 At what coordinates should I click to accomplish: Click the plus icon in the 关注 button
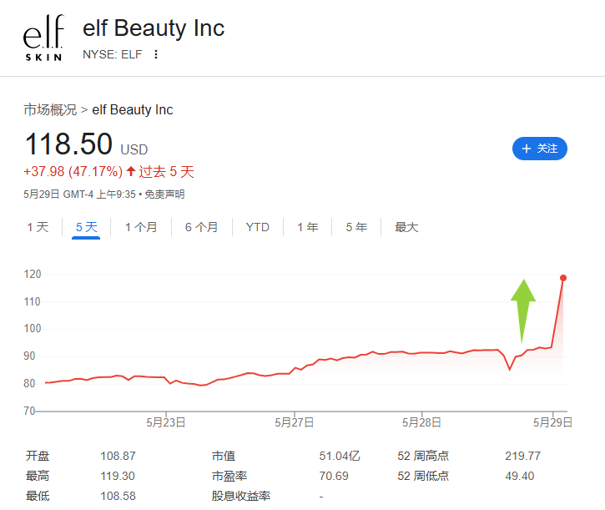pos(527,149)
